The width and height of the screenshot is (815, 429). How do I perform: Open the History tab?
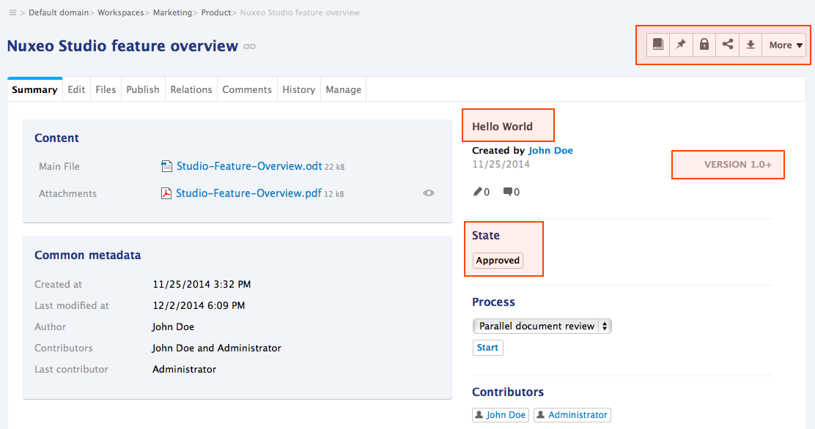tap(299, 89)
